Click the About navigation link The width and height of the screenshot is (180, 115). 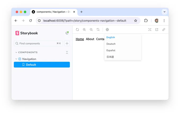coord(90,39)
